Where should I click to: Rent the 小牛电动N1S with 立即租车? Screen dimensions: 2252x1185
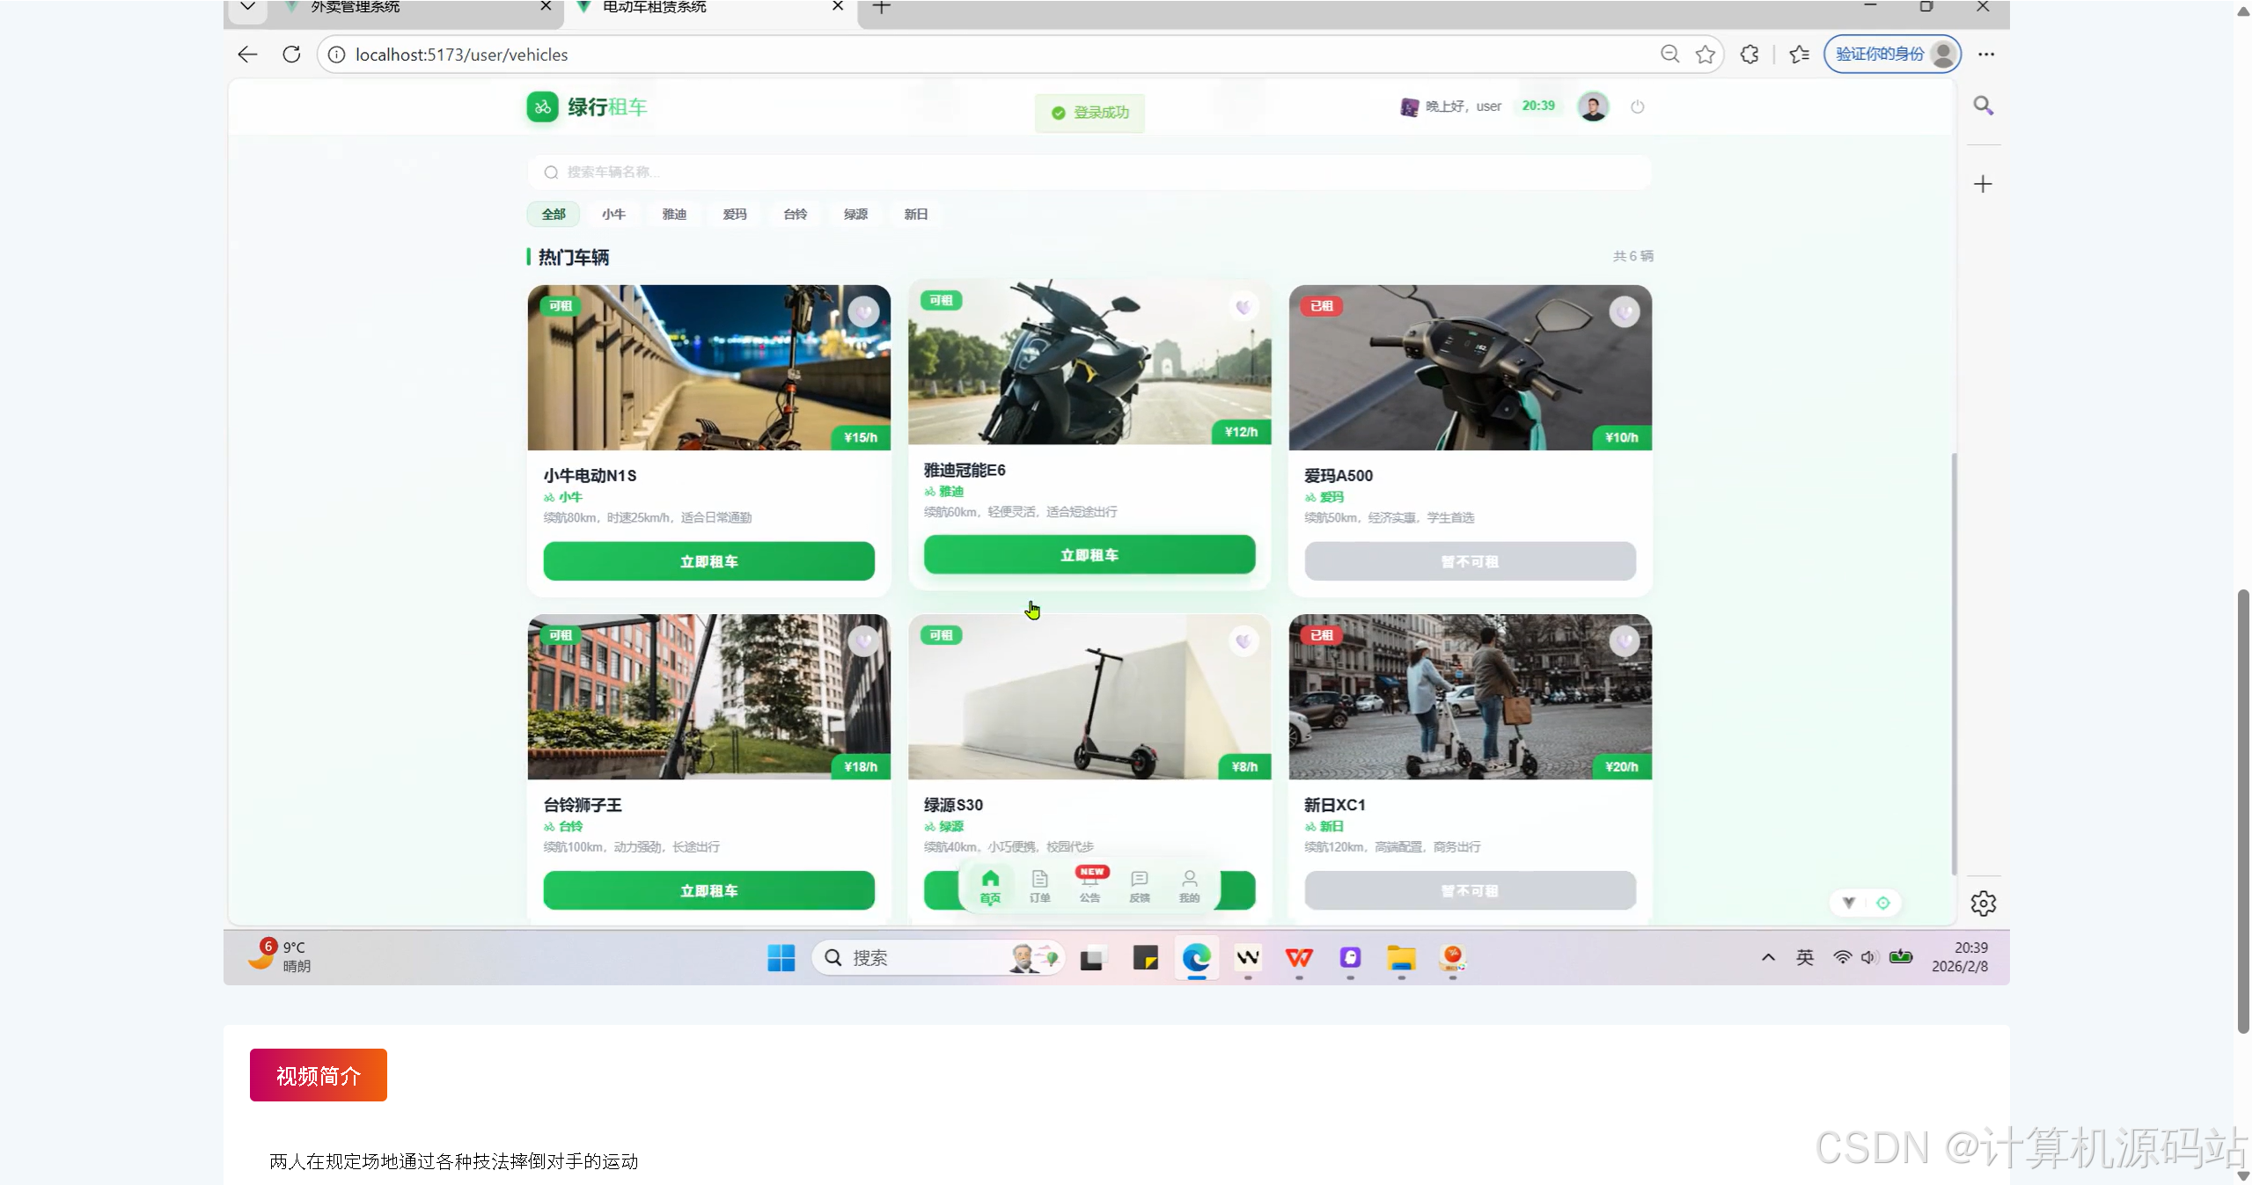click(x=708, y=561)
